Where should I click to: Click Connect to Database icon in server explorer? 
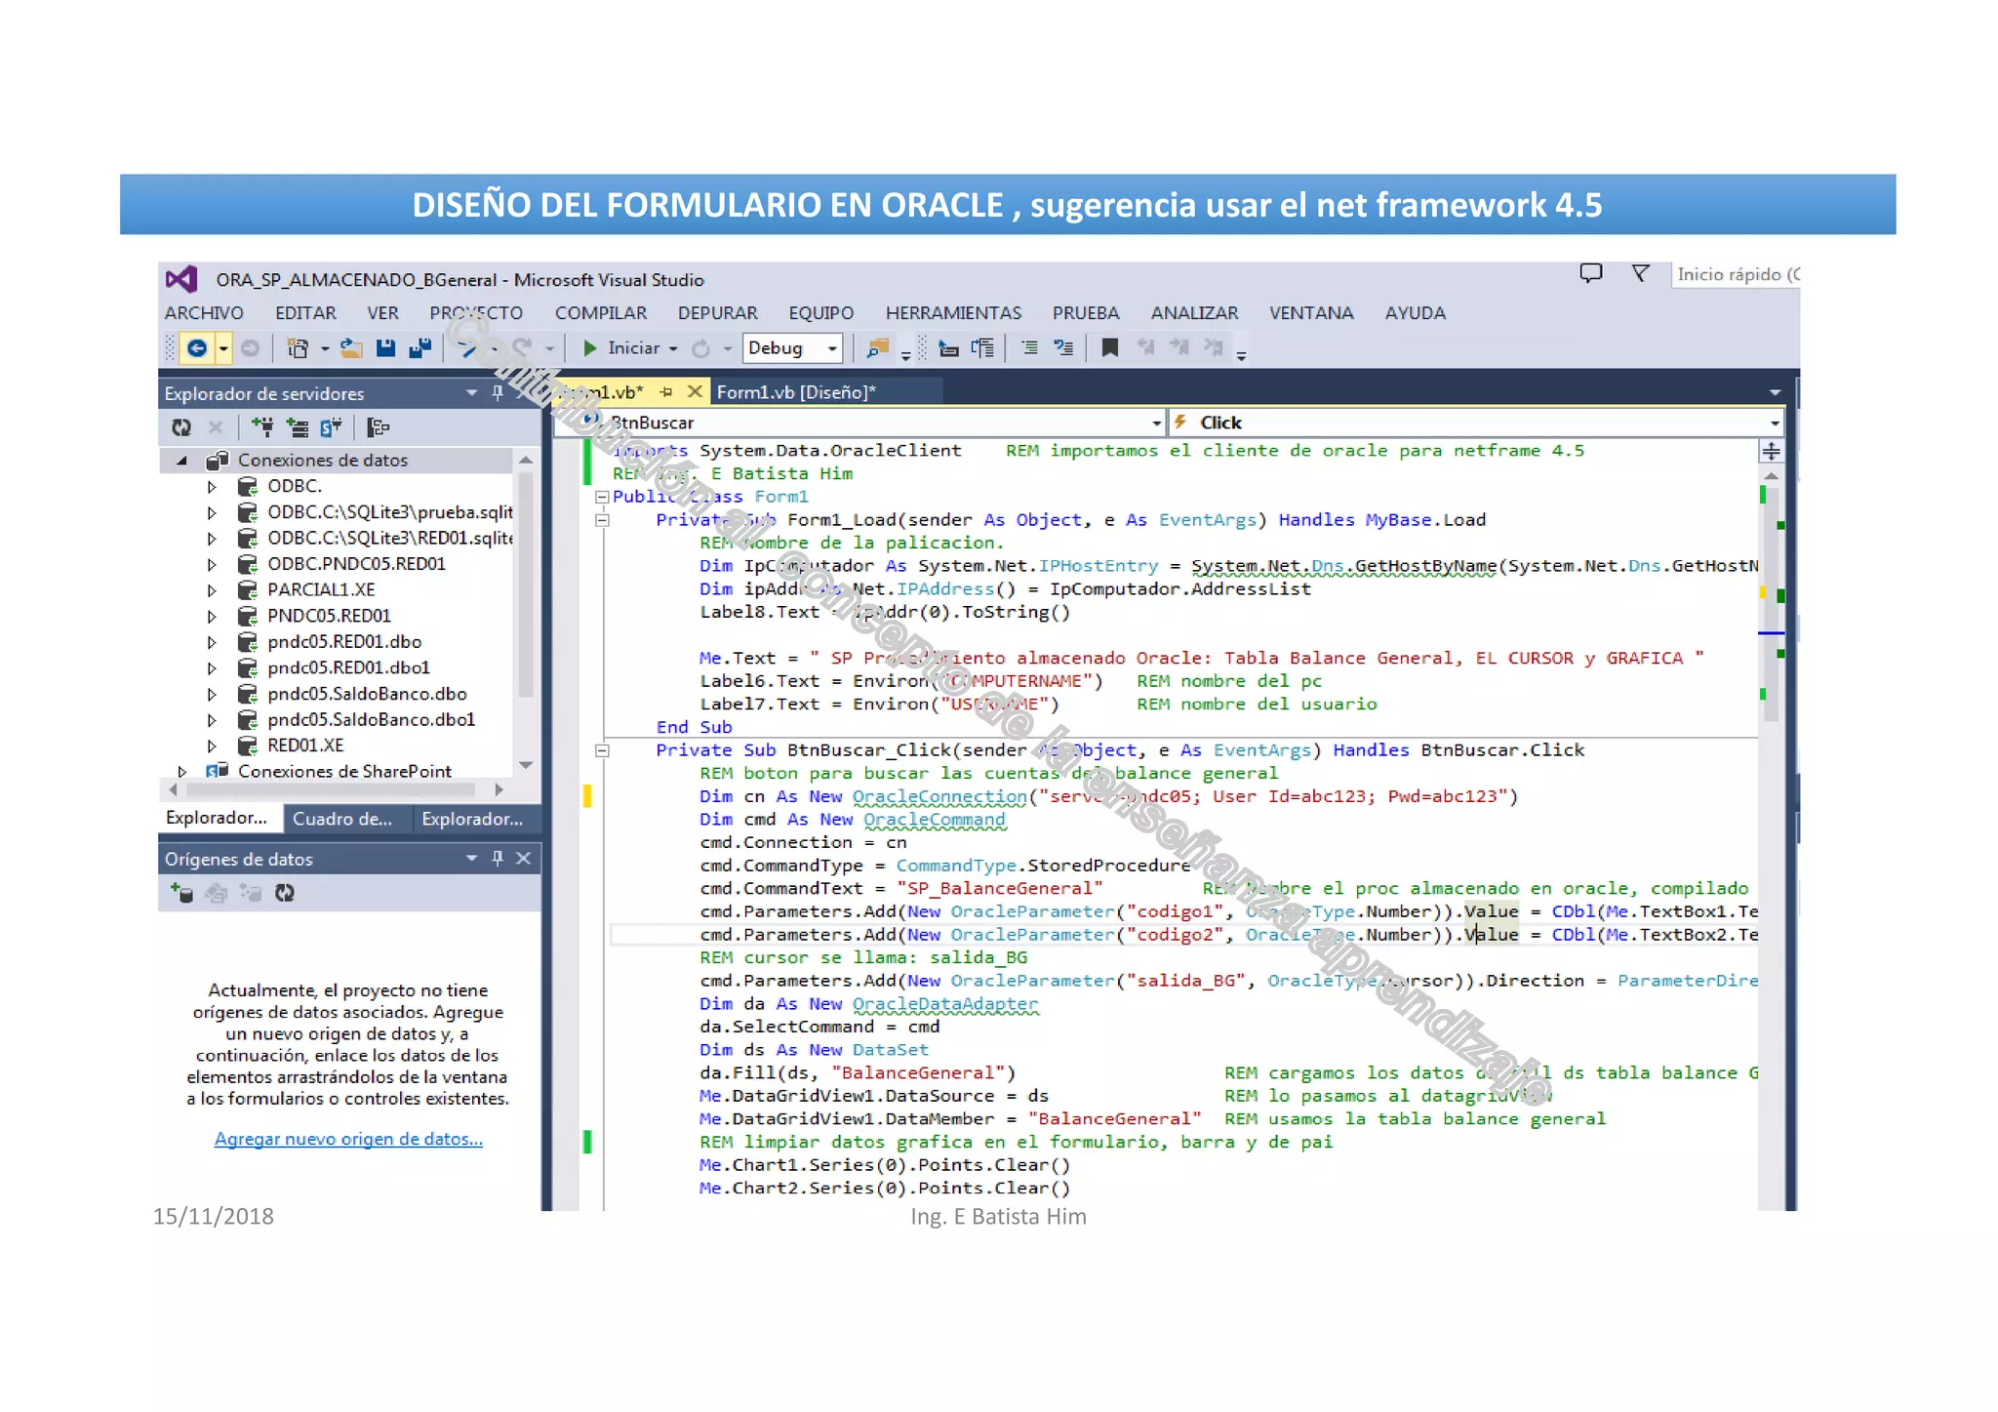262,427
